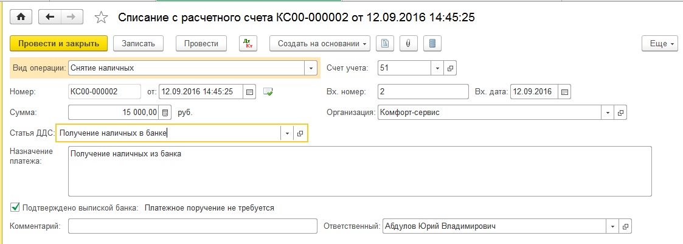Click the back navigation arrow

click(x=50, y=18)
